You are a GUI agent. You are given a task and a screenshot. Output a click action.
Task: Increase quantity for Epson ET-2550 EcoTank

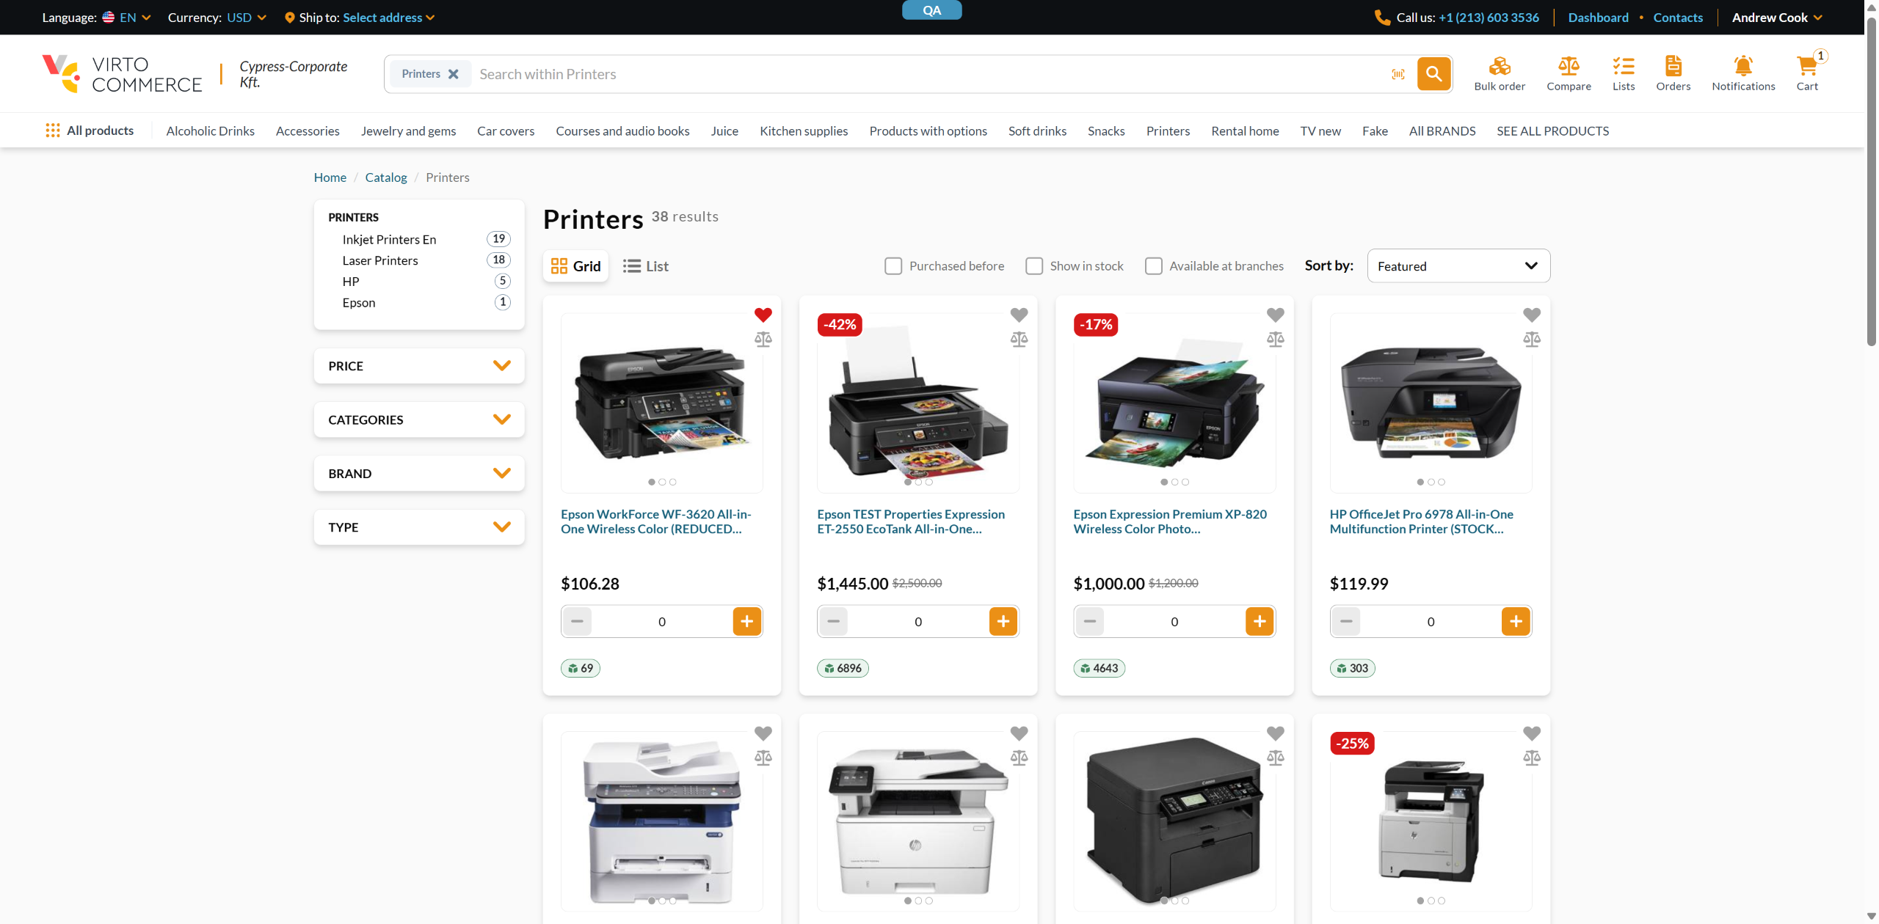(x=1003, y=622)
